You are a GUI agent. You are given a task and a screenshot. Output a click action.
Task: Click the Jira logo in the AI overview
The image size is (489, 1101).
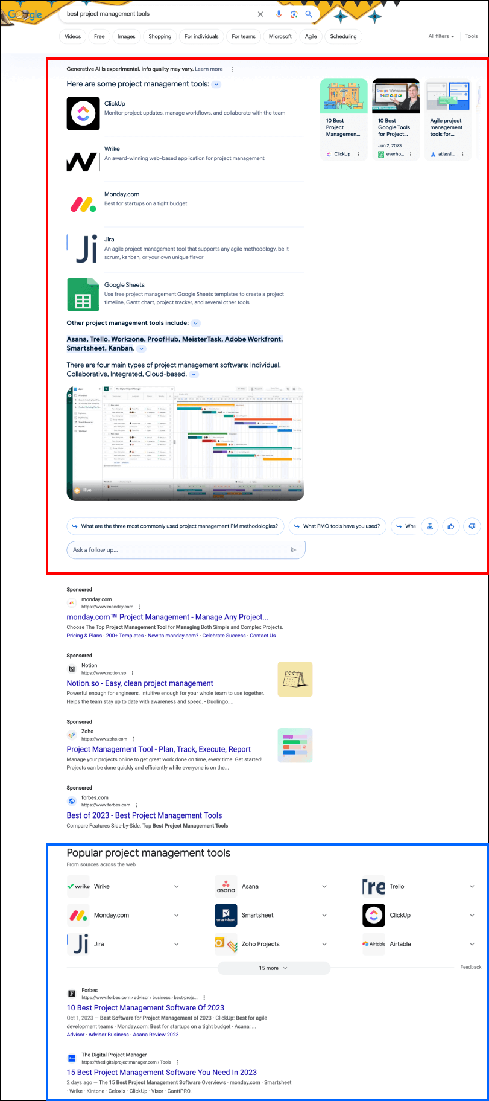pyautogui.click(x=83, y=249)
